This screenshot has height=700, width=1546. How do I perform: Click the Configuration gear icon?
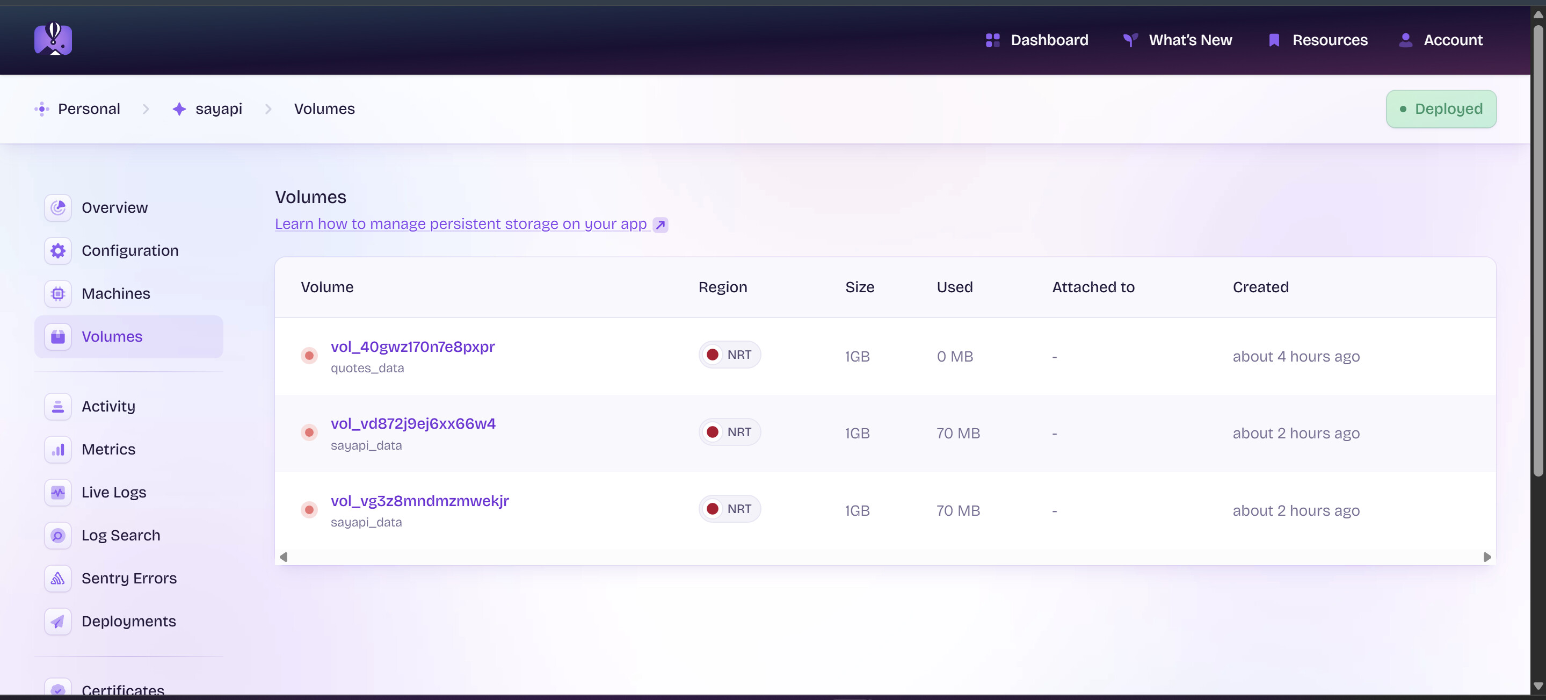tap(57, 250)
